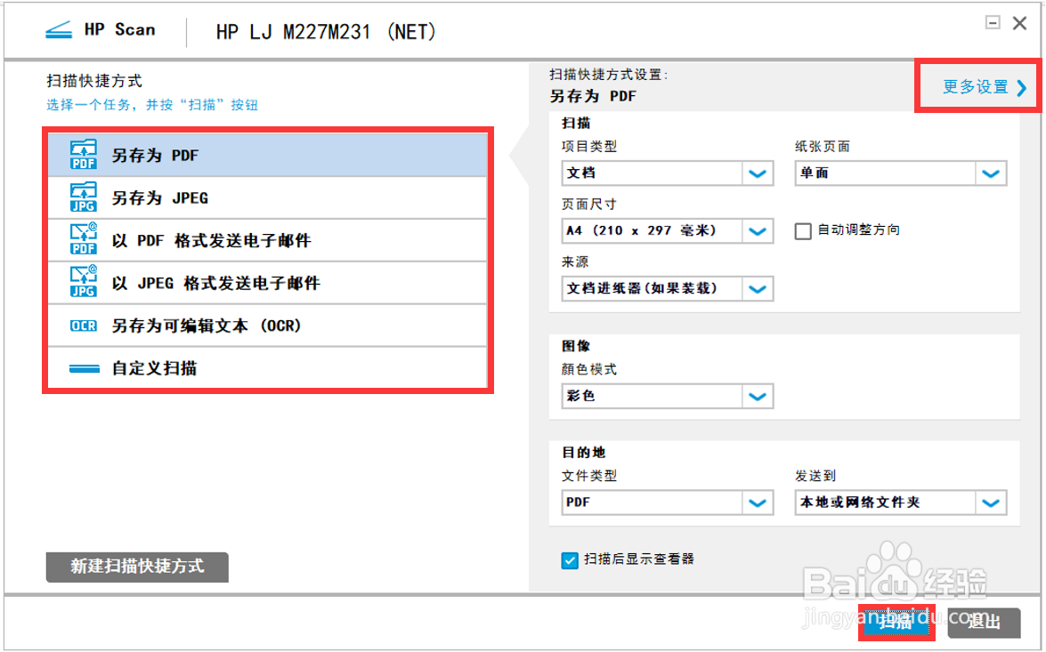Image resolution: width=1046 pixels, height=652 pixels.
Task: Open the 页面尺寸 dropdown showing A4
Action: [758, 230]
